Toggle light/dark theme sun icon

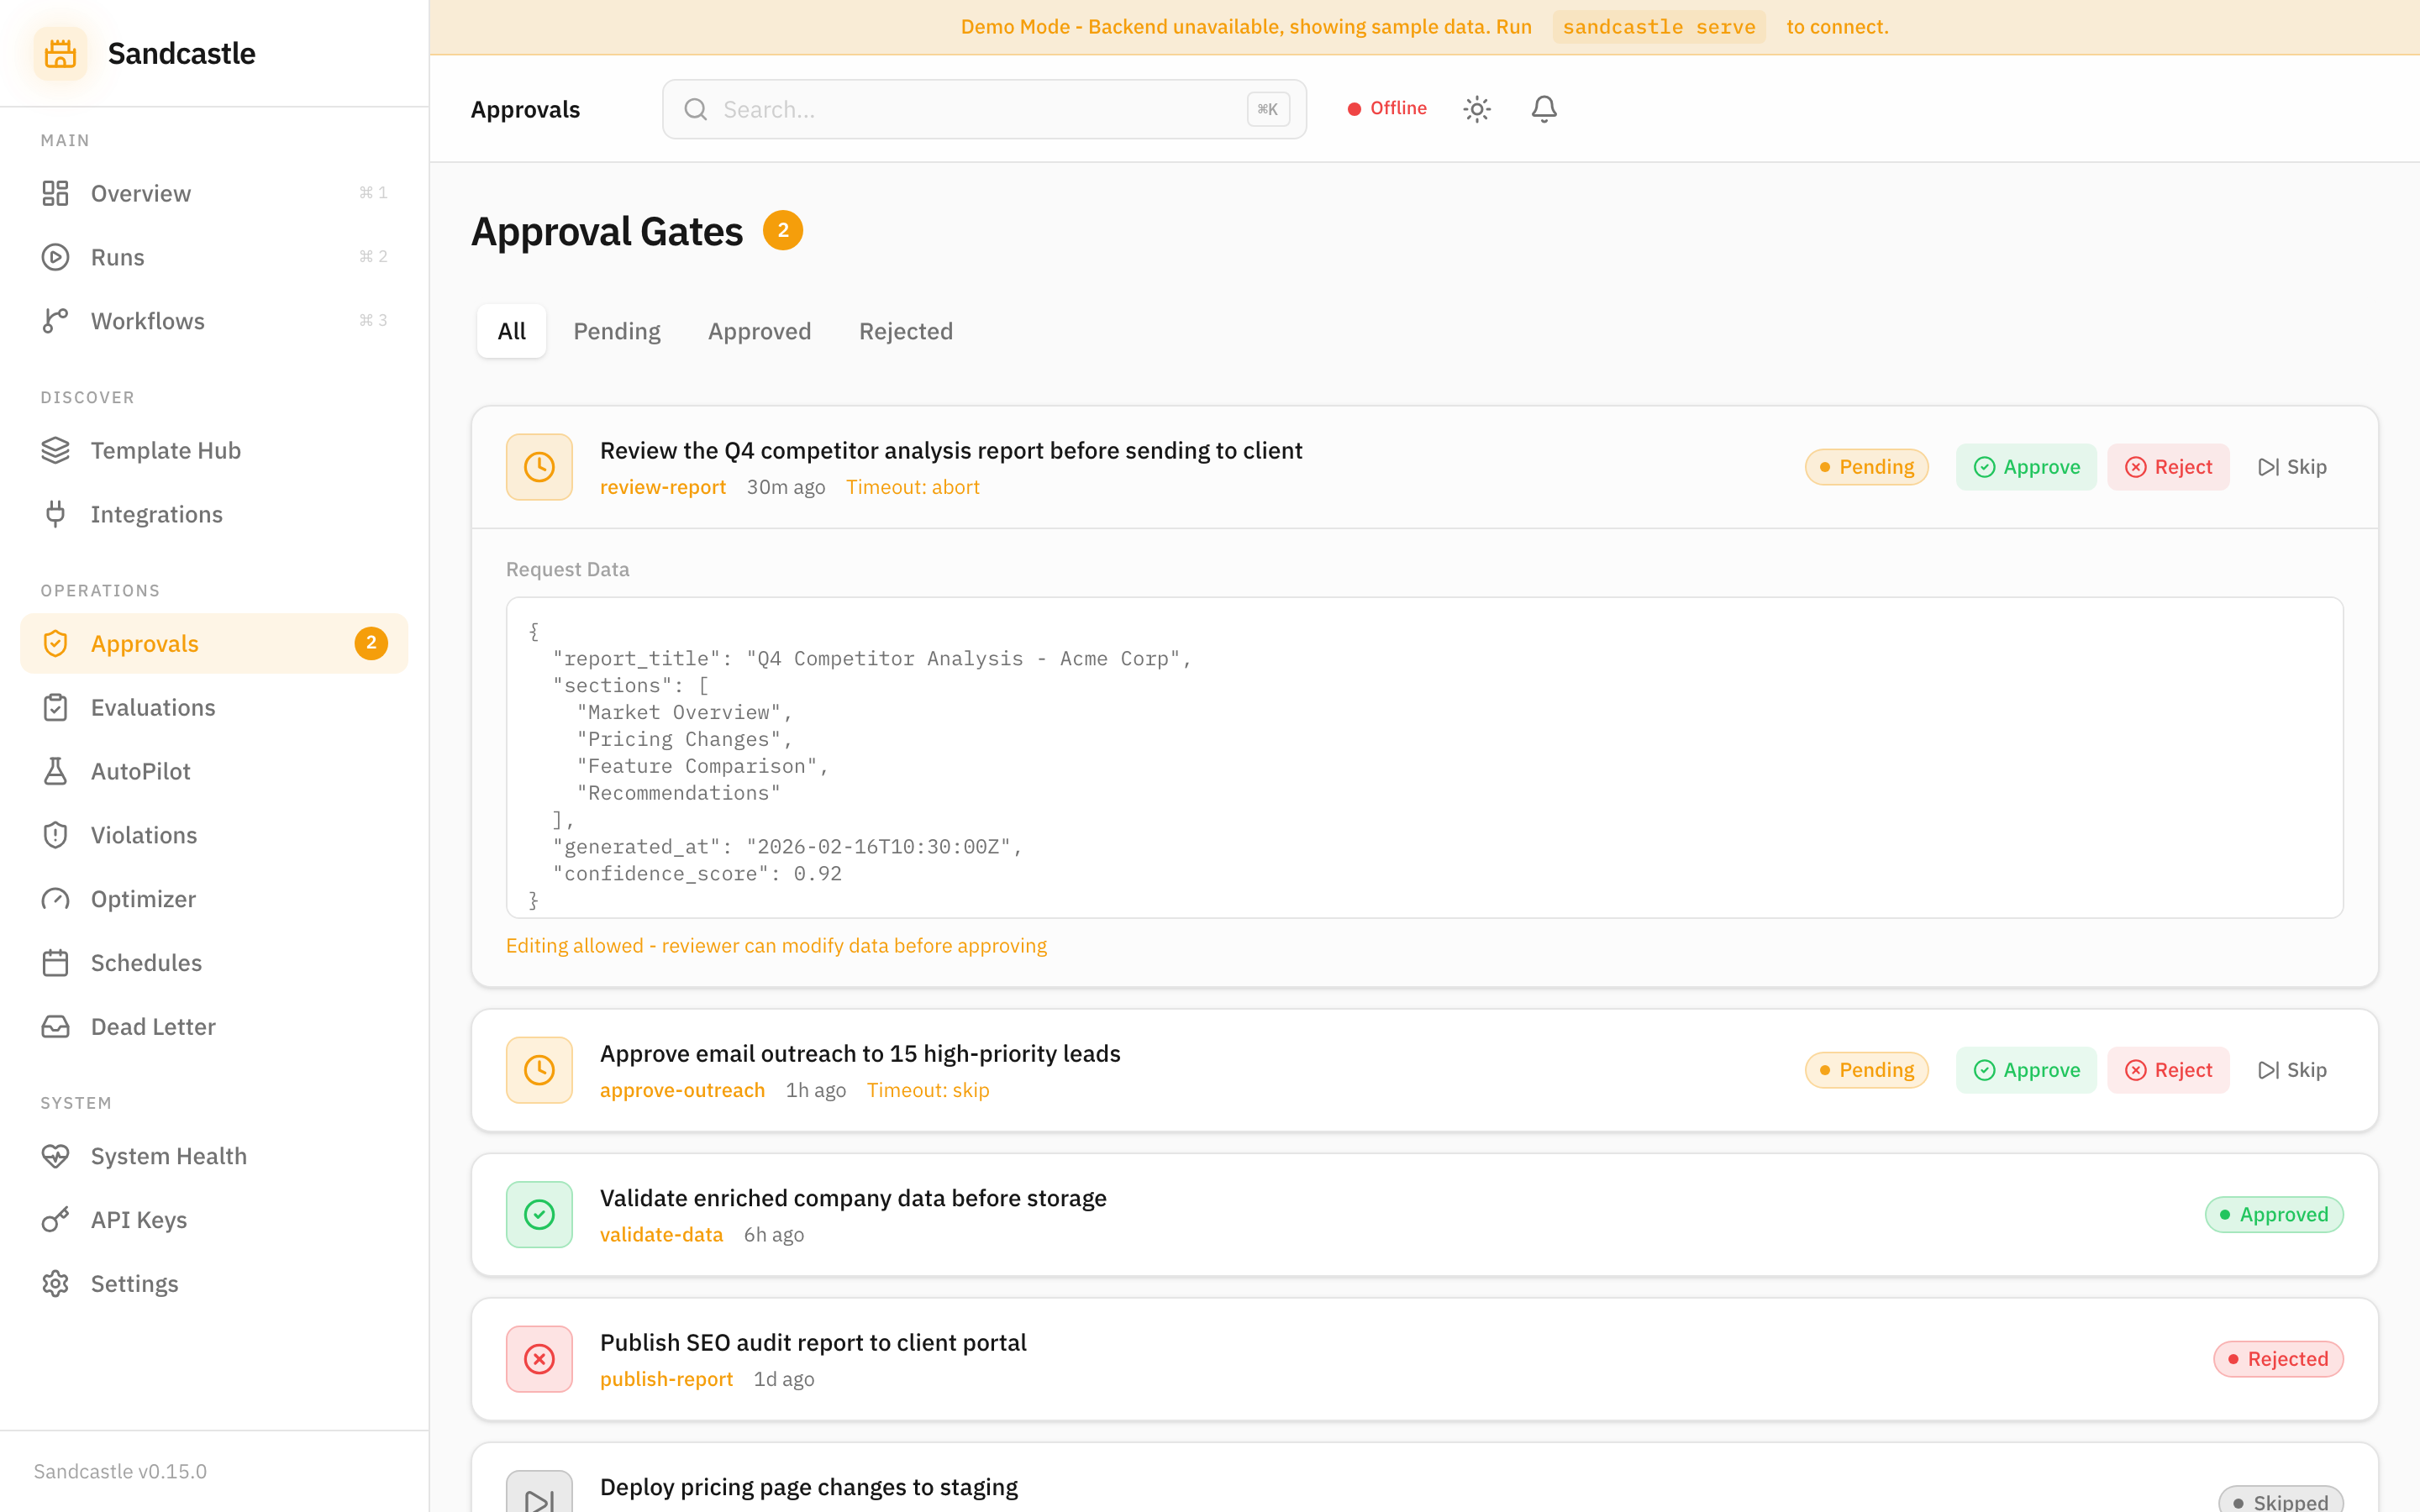coord(1476,109)
